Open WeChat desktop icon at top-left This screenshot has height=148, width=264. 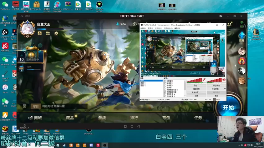pos(5,5)
